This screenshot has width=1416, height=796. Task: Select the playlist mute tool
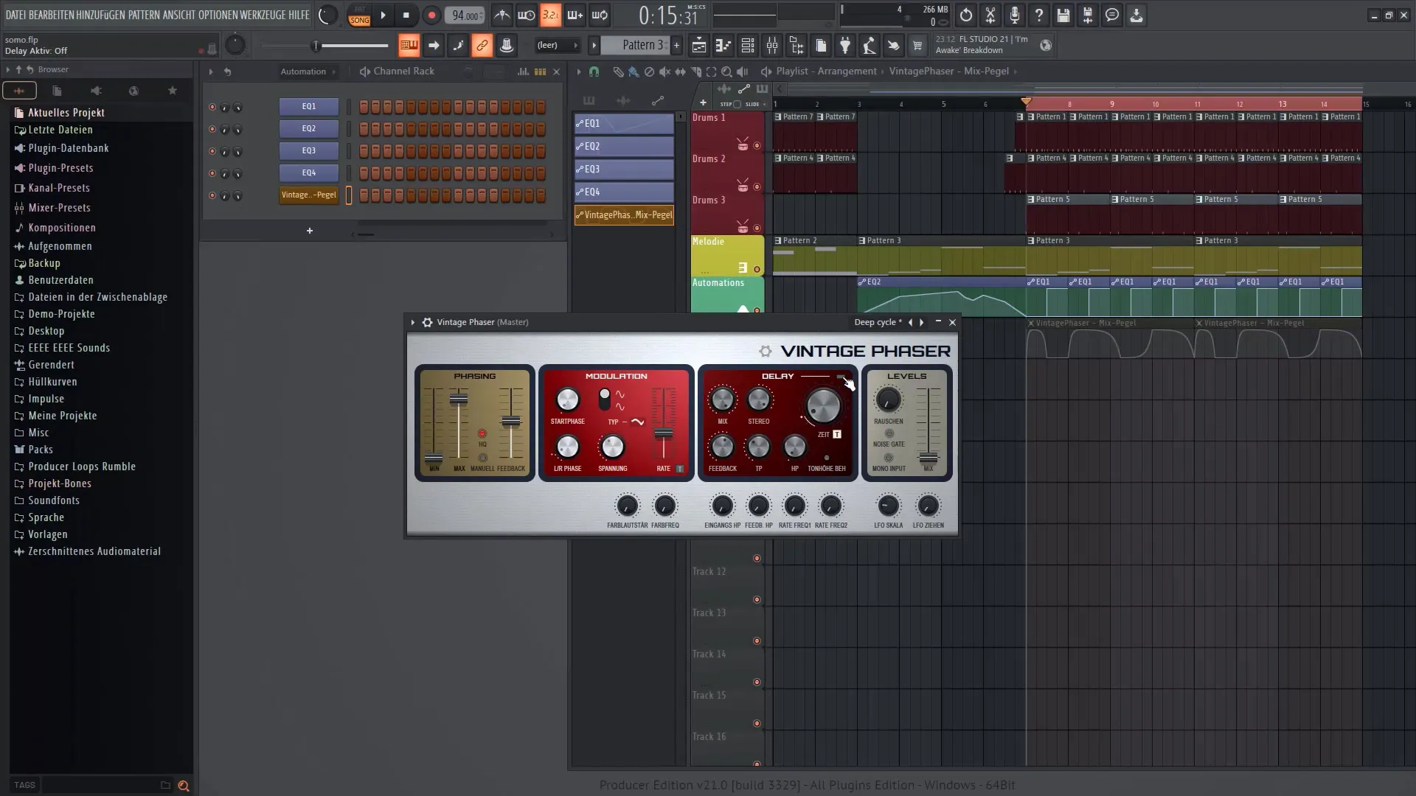click(664, 71)
